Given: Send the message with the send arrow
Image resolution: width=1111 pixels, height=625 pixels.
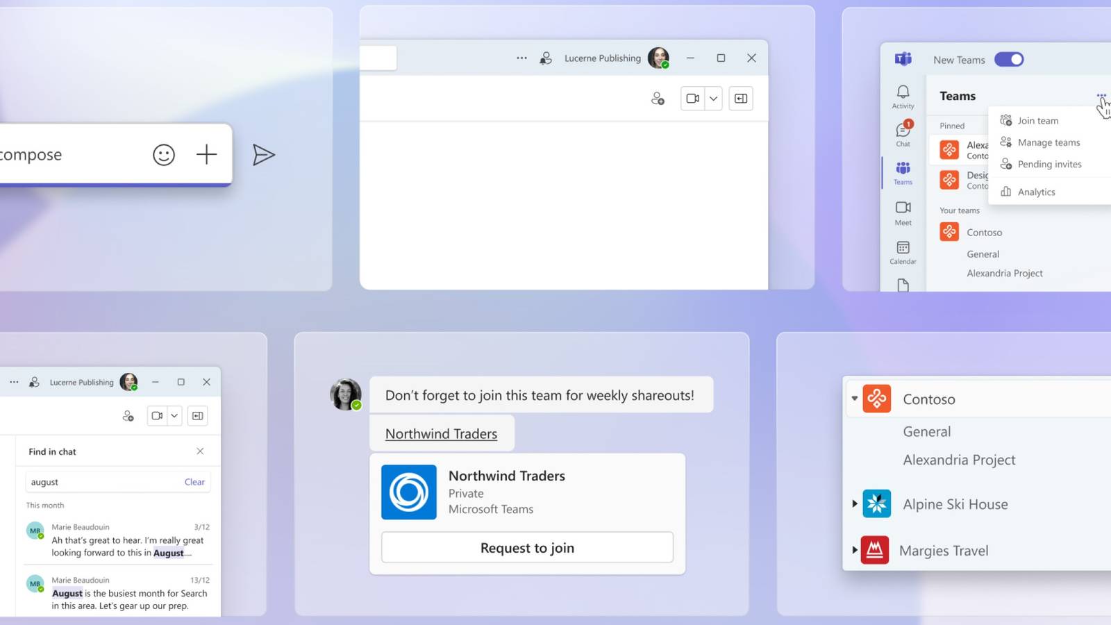Looking at the screenshot, I should [x=265, y=155].
